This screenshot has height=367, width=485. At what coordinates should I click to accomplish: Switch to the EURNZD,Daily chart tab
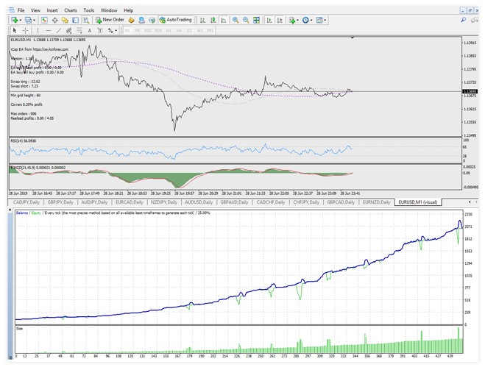coord(376,202)
